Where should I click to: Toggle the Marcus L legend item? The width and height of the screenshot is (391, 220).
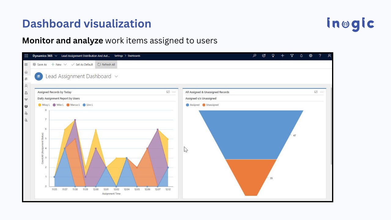(x=73, y=105)
